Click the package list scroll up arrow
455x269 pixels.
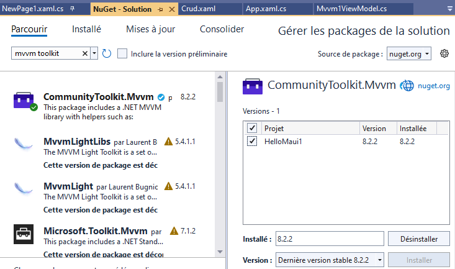point(220,77)
